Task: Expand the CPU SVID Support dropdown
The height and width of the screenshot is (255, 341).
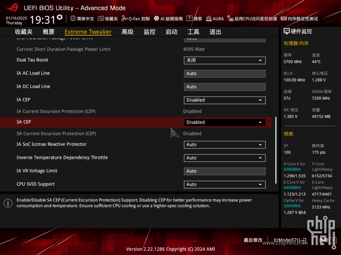Action: click(225, 185)
